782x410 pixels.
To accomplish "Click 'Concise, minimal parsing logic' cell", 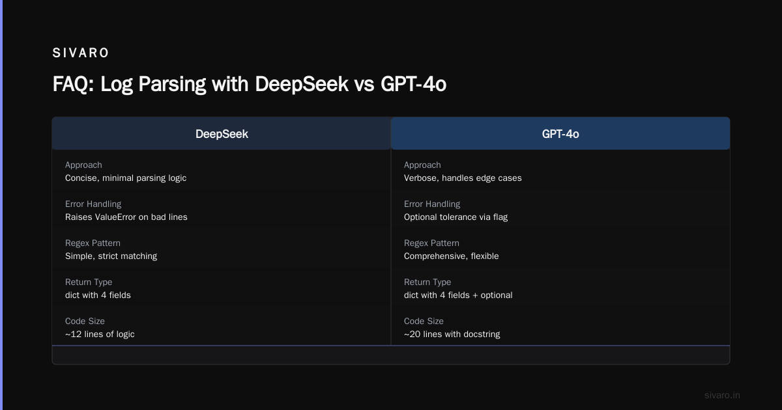I will point(126,178).
